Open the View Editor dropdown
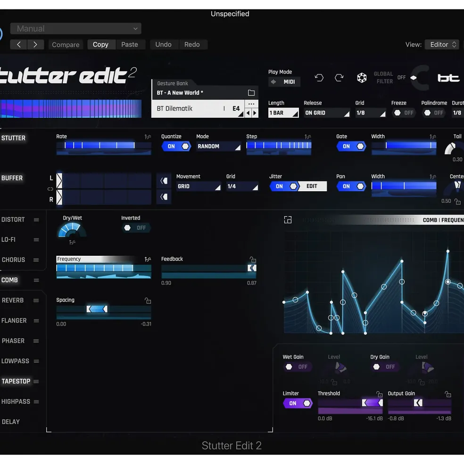The height and width of the screenshot is (464, 464). coord(442,44)
